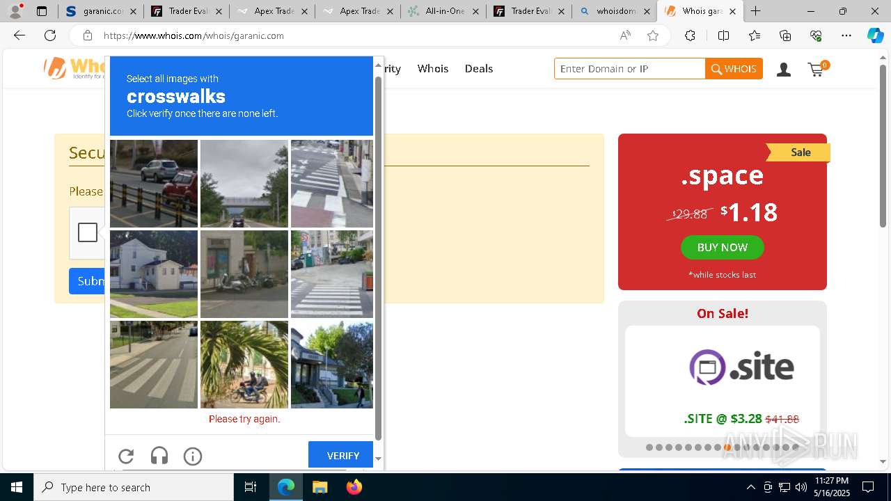Open the browser profile icon
The width and height of the screenshot is (891, 501).
coord(15,11)
